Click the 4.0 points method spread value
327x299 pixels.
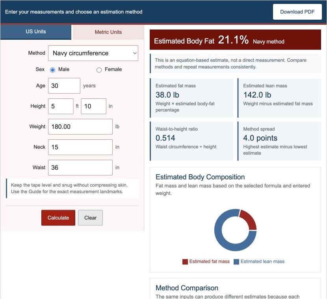point(260,138)
